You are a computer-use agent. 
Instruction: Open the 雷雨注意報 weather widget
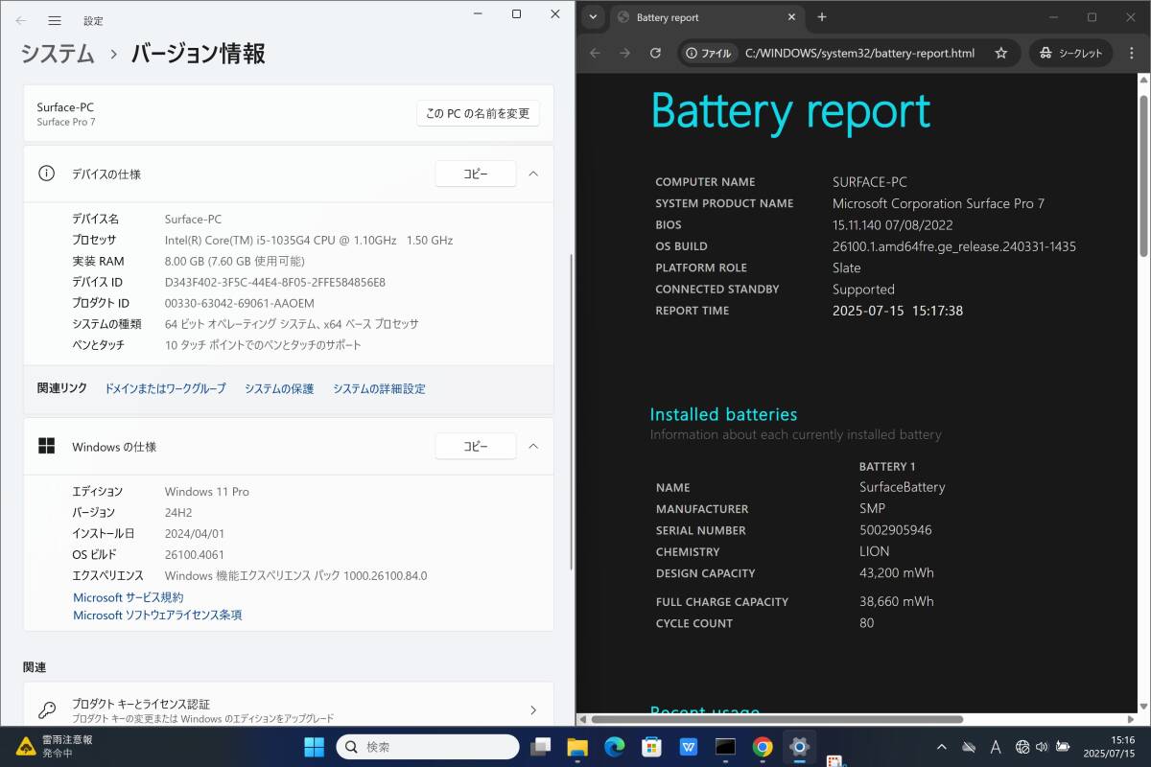[56, 746]
